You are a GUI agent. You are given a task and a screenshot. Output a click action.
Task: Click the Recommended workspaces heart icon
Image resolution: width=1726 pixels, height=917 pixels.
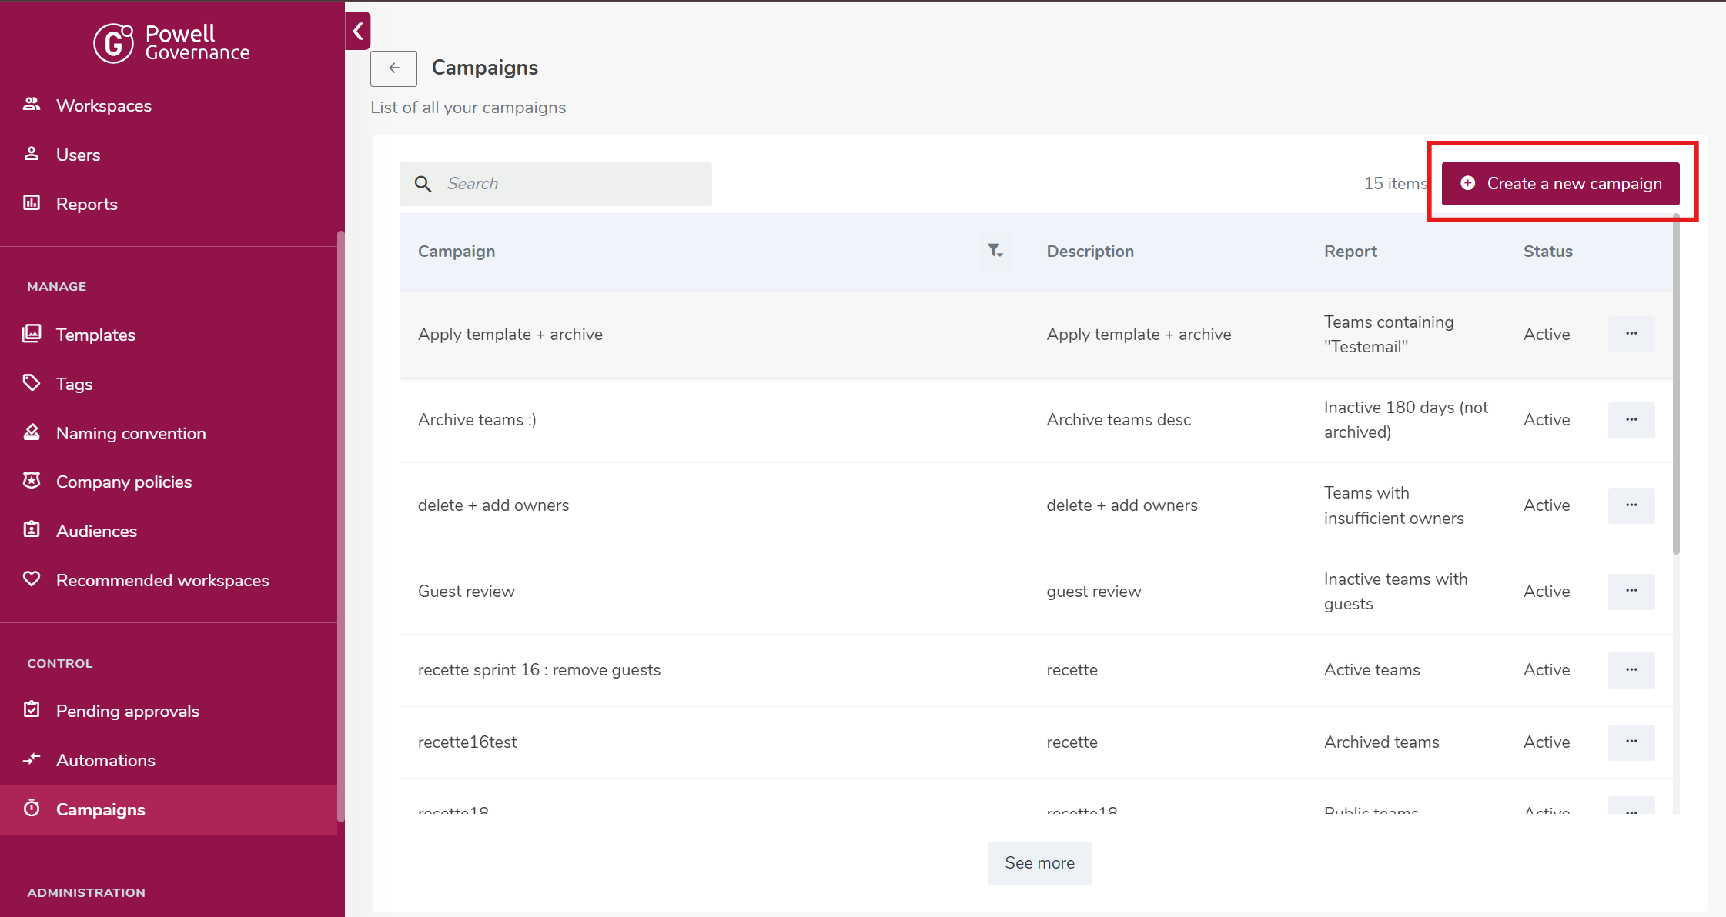[32, 579]
